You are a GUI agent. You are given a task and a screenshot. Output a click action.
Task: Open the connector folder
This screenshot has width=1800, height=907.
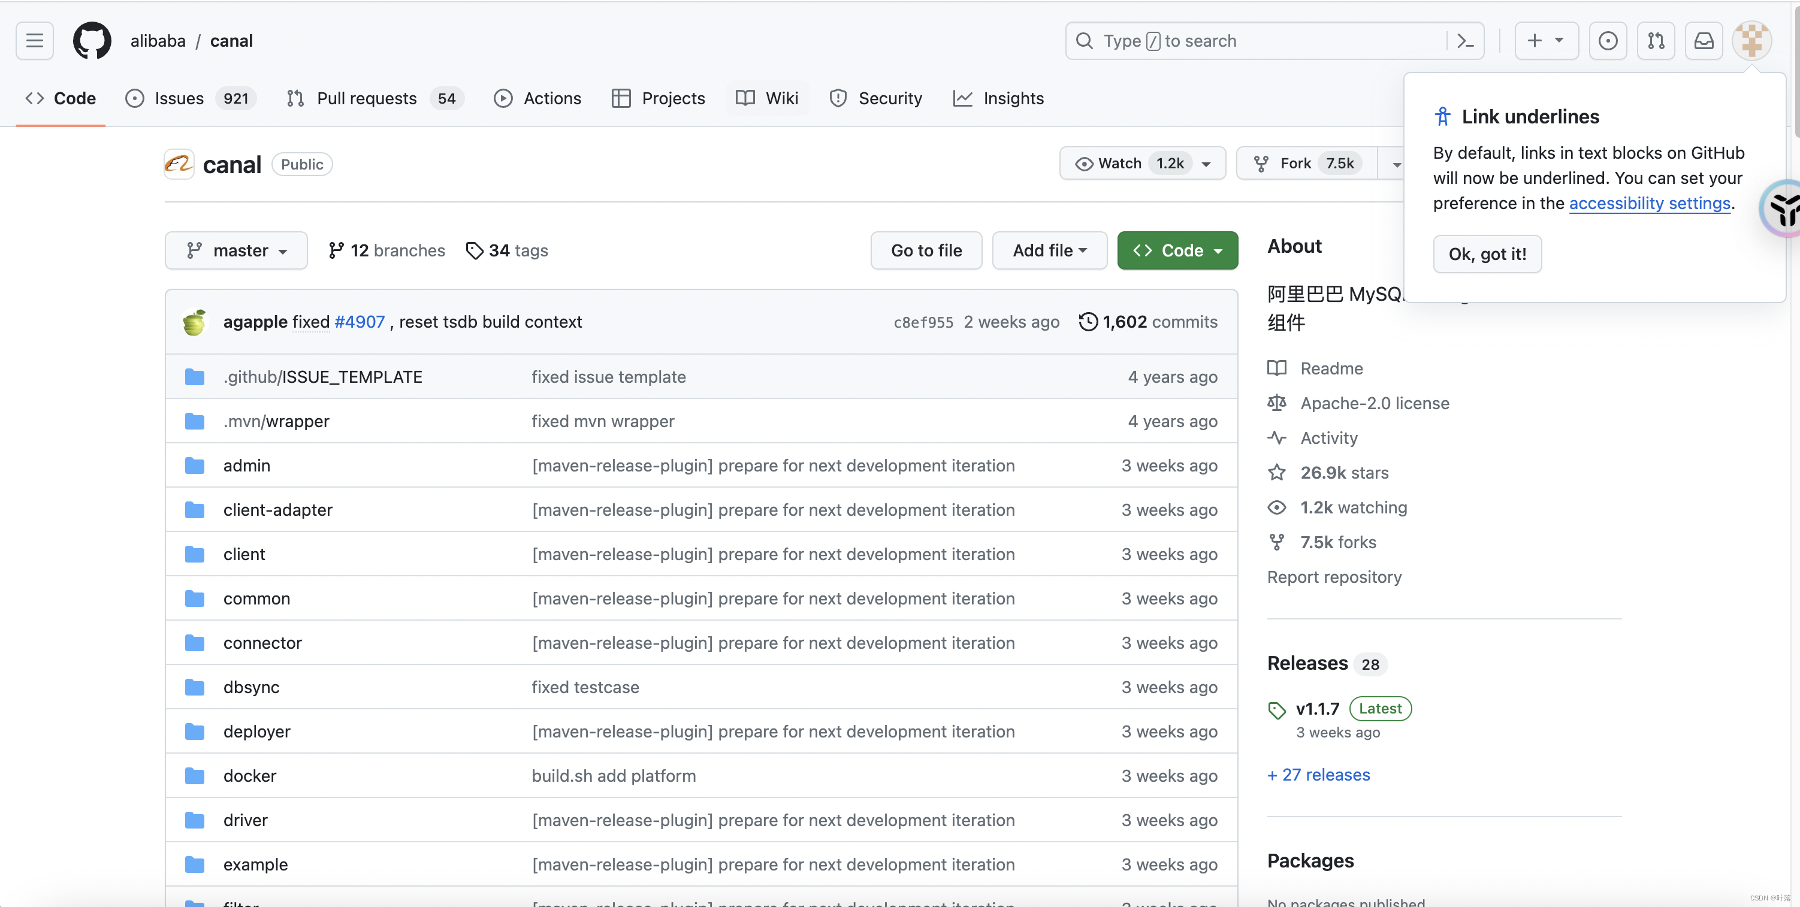[262, 643]
